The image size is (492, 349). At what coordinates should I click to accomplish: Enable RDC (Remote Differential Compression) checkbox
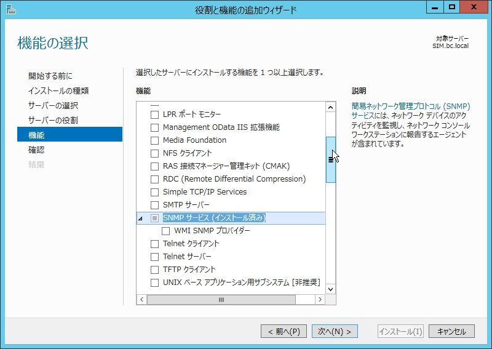click(155, 179)
